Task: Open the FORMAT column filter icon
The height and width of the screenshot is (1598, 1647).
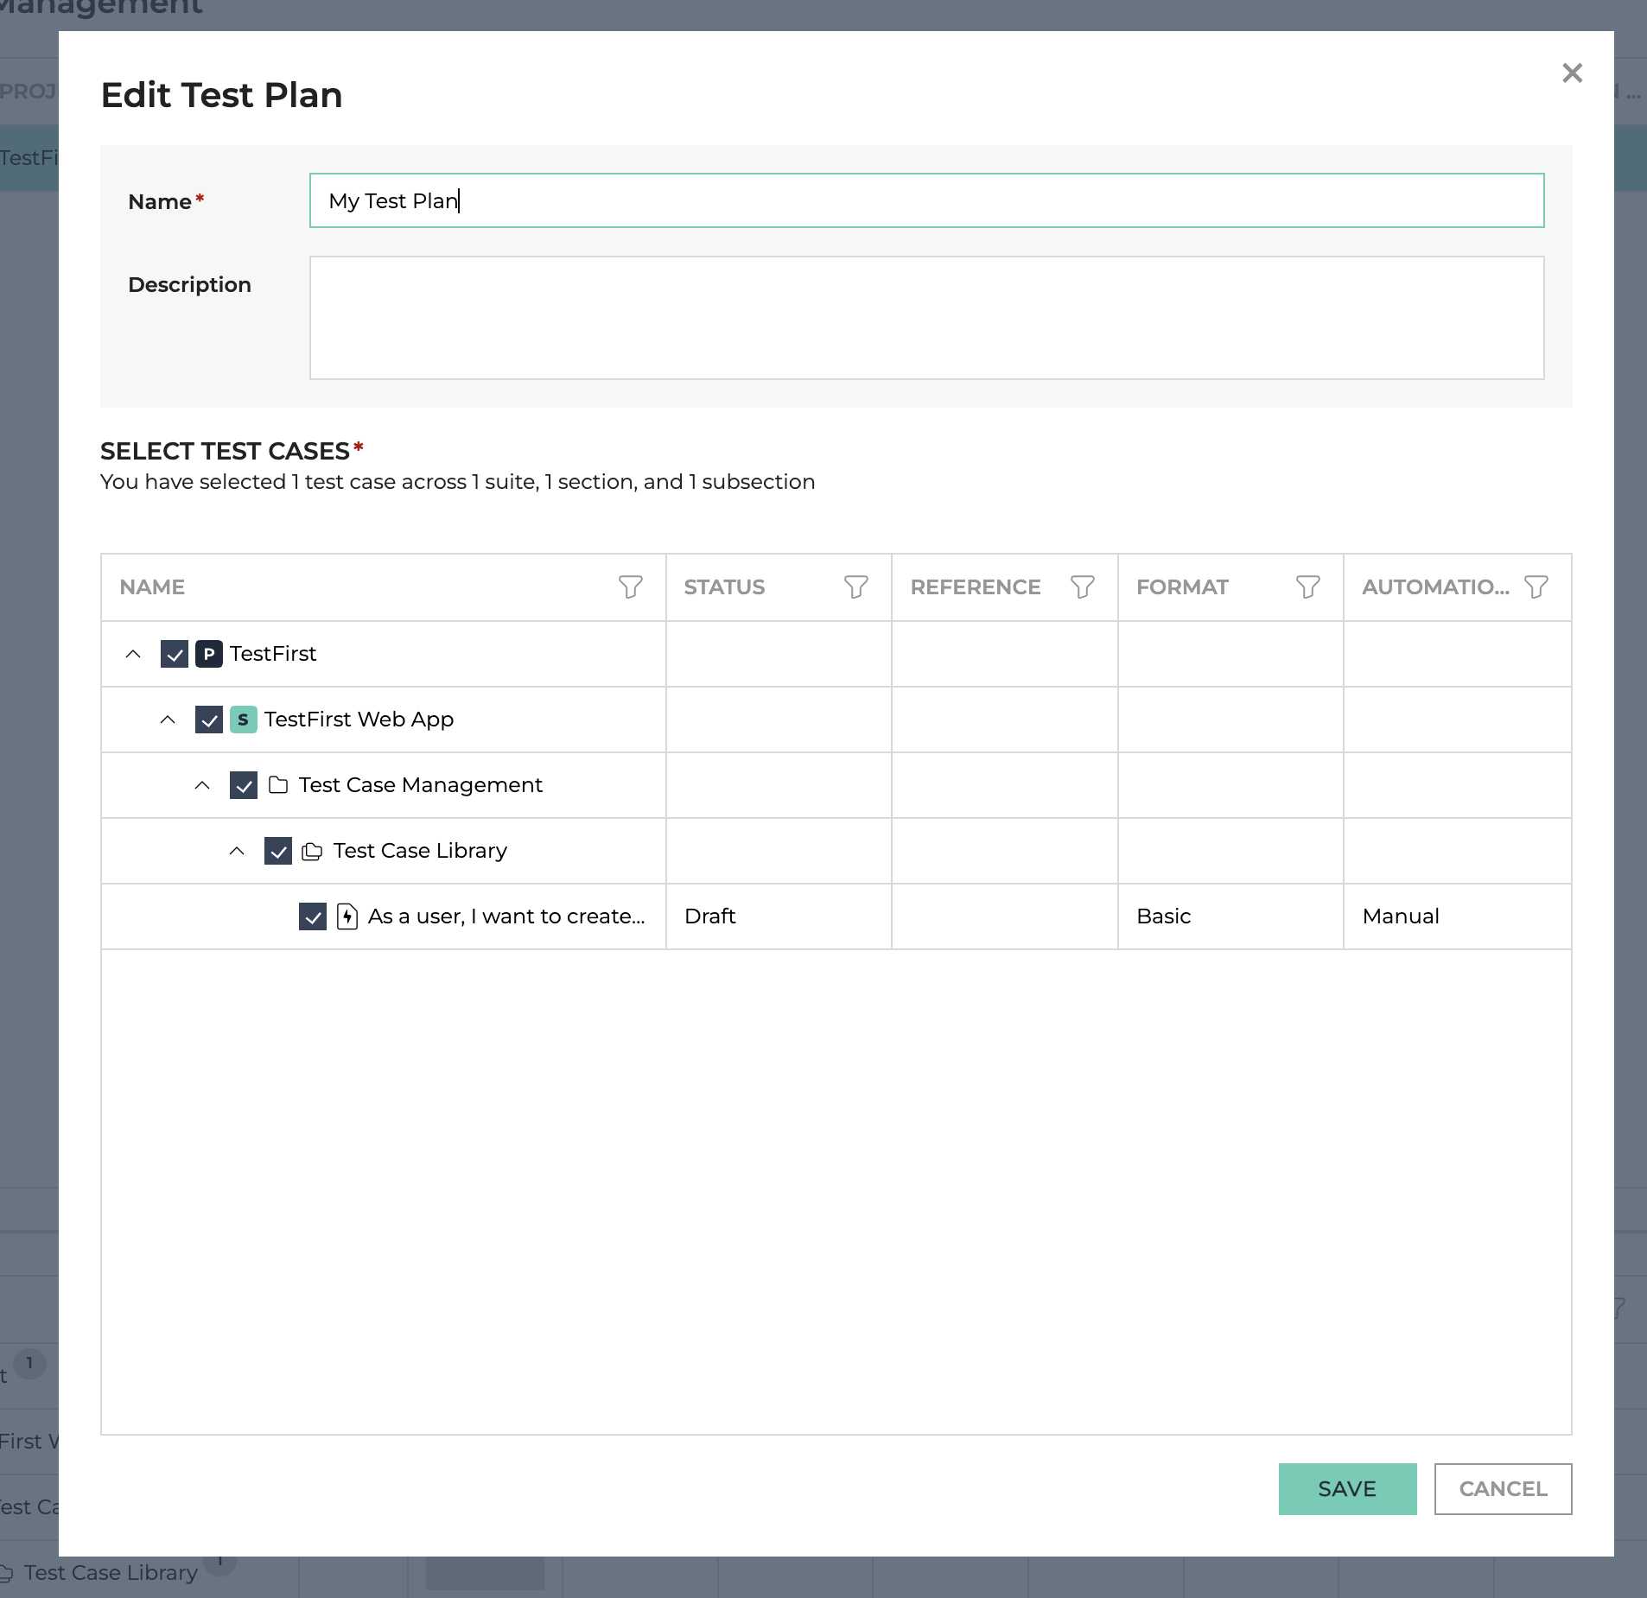Action: pyautogui.click(x=1308, y=587)
